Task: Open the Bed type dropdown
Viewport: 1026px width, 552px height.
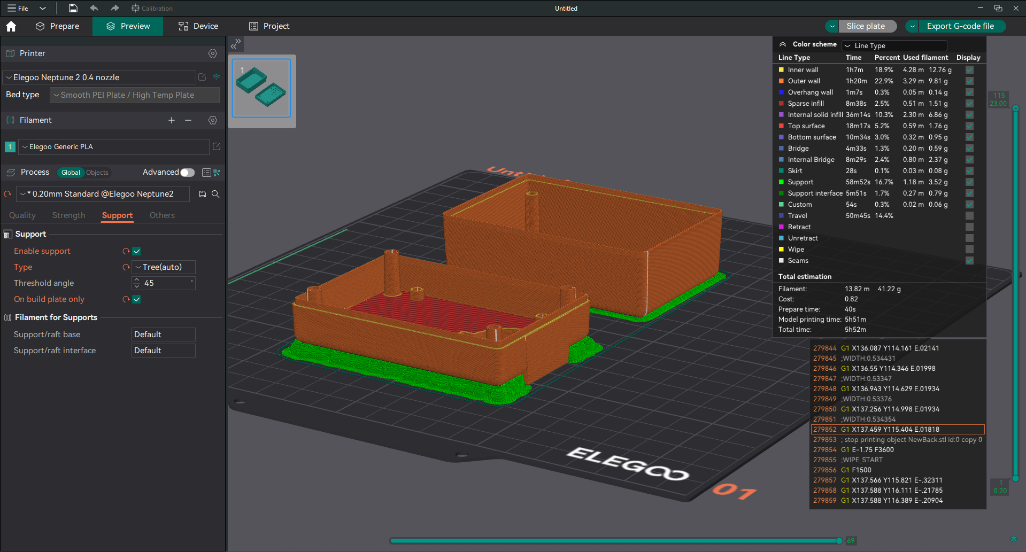Action: tap(134, 95)
